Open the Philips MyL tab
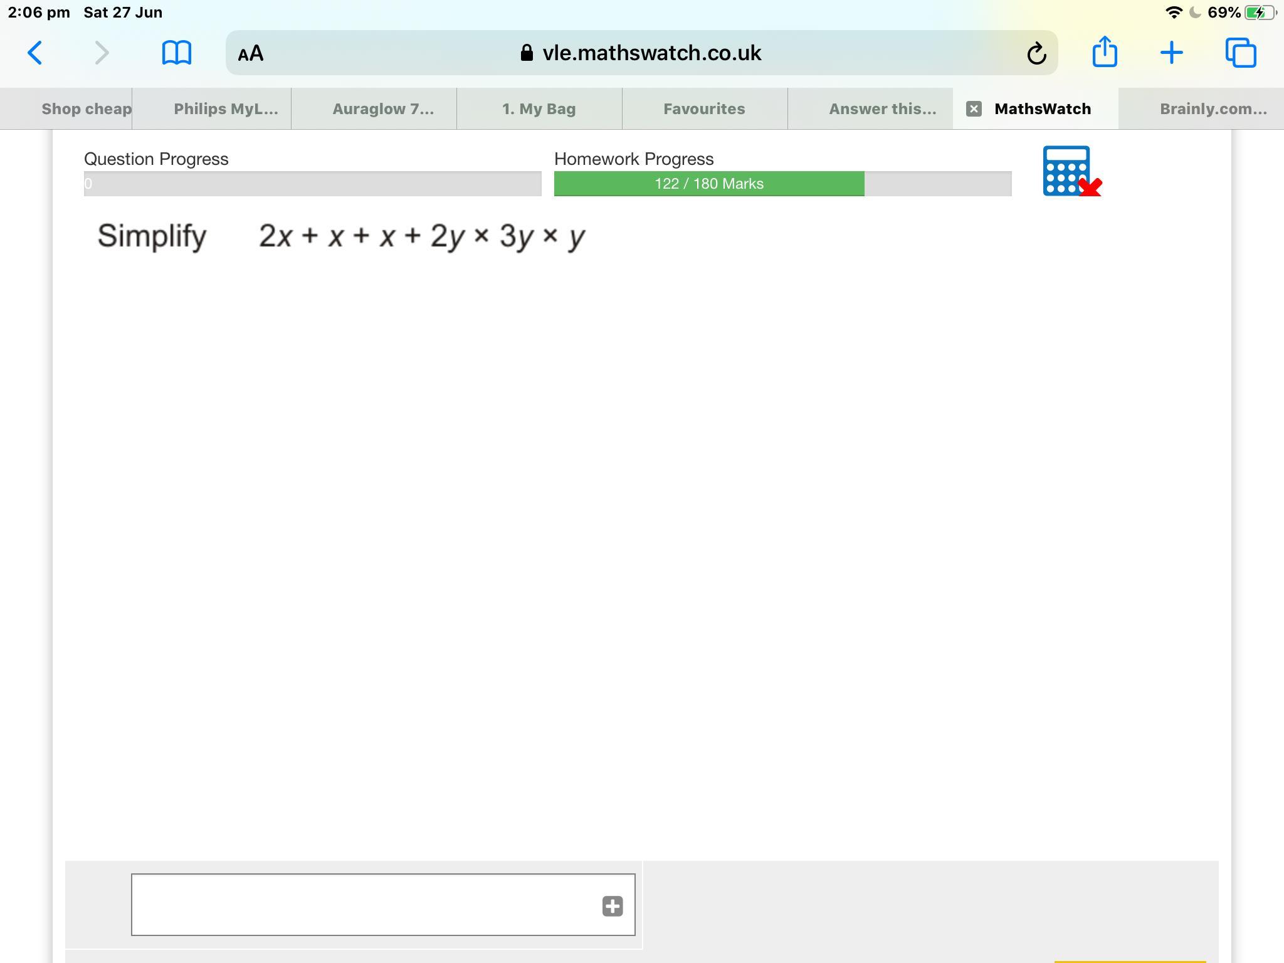 click(226, 109)
